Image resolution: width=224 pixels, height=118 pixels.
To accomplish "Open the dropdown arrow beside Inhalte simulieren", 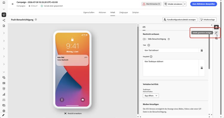I will 185,4.
